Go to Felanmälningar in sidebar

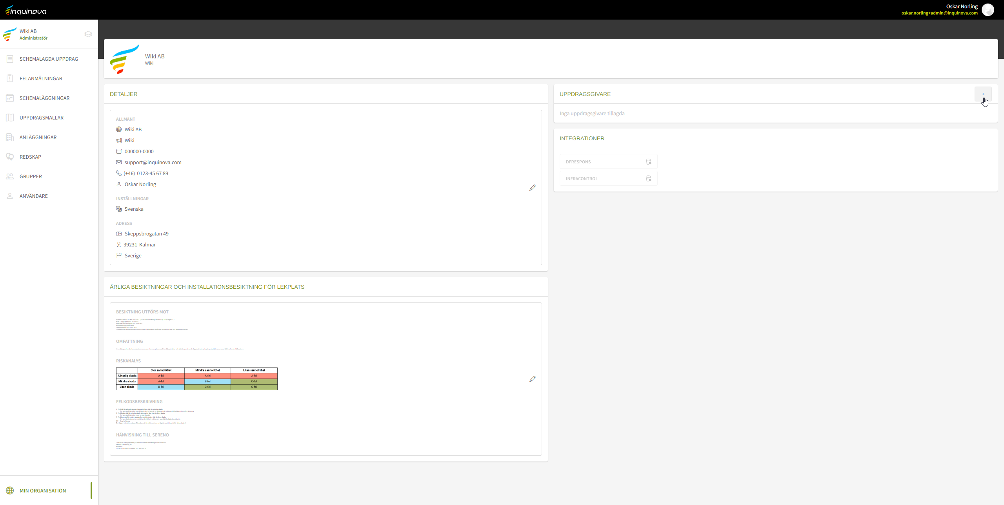(x=41, y=78)
